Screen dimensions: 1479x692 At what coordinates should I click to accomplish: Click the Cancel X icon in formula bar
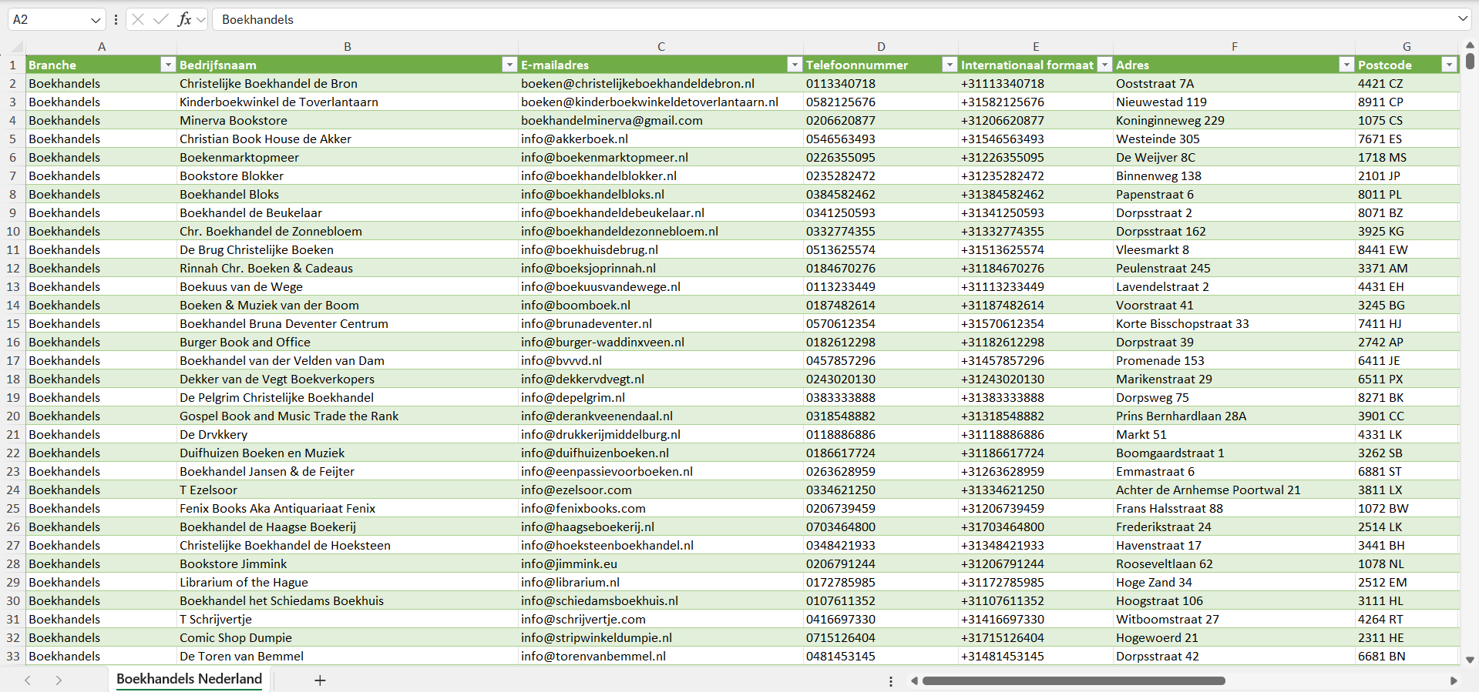click(x=138, y=19)
